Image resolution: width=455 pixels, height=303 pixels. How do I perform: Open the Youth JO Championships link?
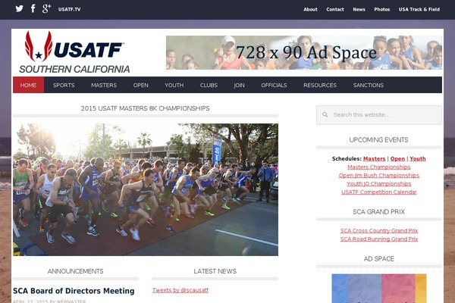379,183
